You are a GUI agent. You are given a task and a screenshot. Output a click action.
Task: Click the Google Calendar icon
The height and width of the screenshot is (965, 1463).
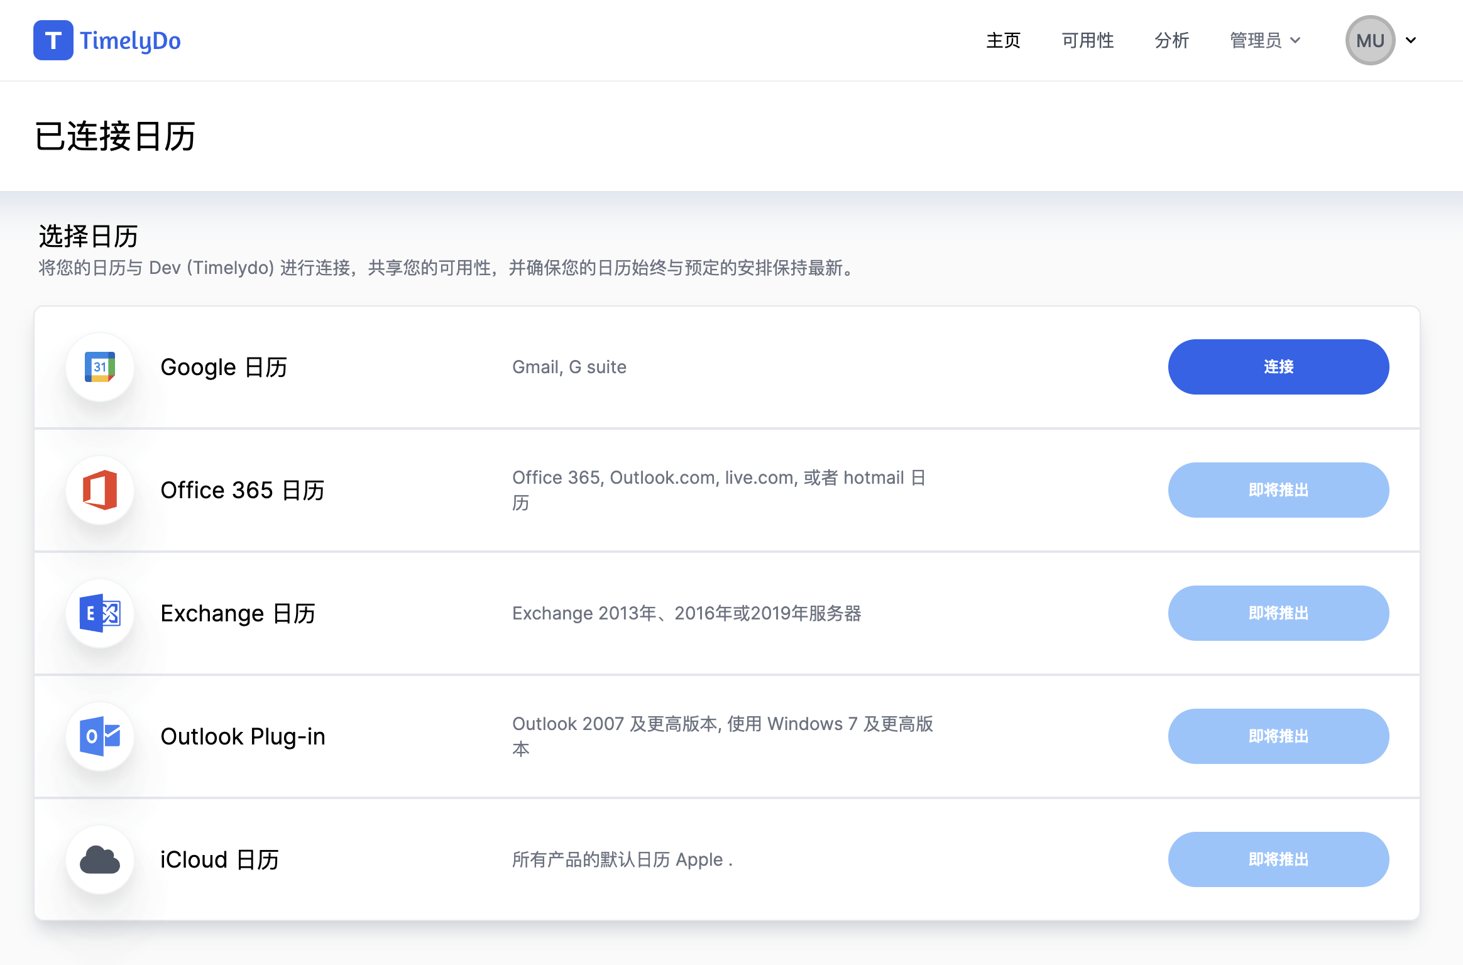100,367
